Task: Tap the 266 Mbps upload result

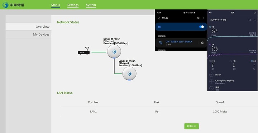Action: click(215, 48)
